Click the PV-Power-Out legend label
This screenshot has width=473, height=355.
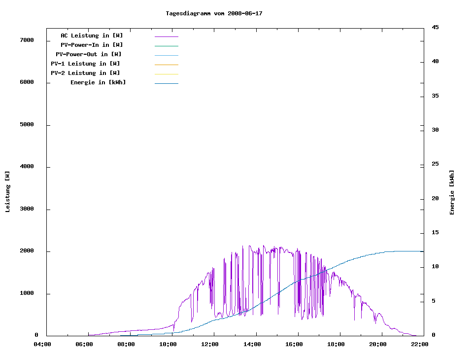tap(89, 54)
